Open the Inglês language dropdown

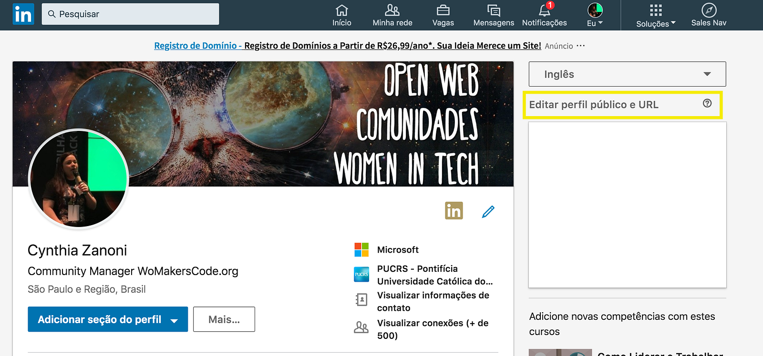627,74
